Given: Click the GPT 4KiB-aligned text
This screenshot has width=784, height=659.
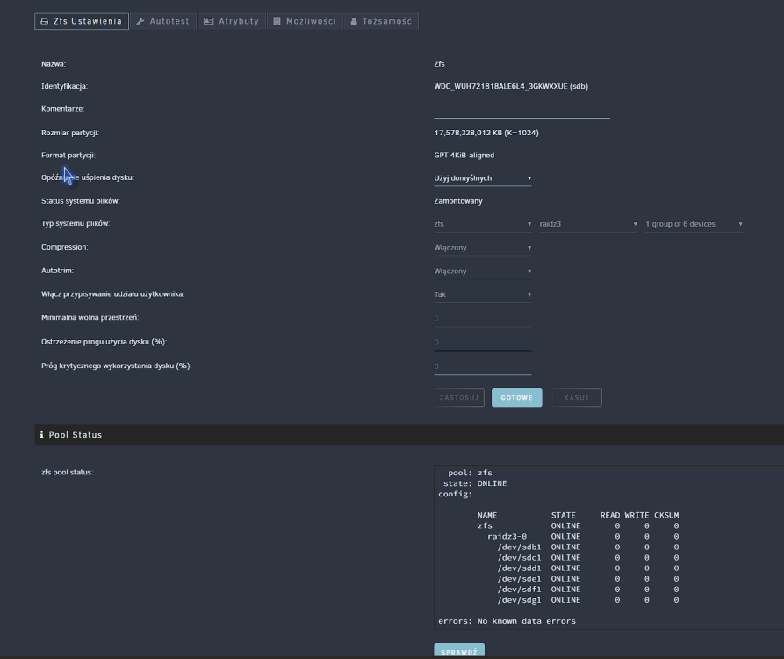Looking at the screenshot, I should [464, 156].
